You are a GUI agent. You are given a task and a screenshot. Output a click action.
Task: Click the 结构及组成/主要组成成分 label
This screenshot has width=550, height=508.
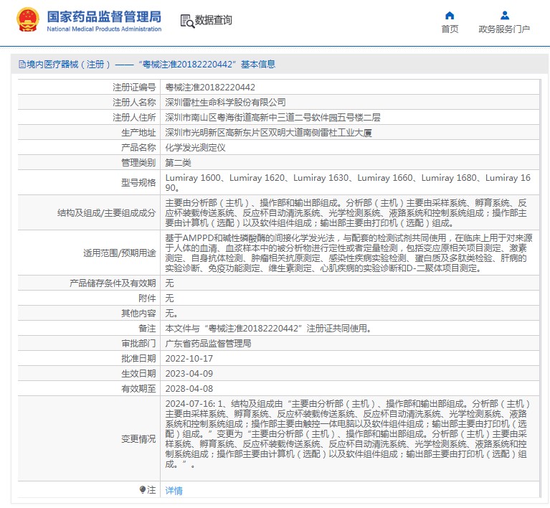(x=106, y=213)
